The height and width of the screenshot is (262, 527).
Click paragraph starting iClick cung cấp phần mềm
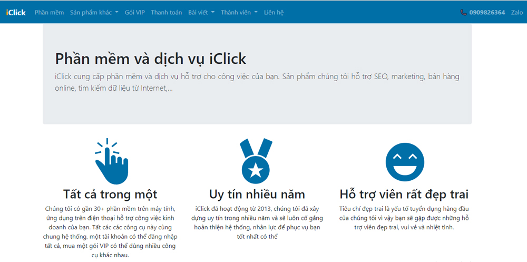(x=257, y=82)
